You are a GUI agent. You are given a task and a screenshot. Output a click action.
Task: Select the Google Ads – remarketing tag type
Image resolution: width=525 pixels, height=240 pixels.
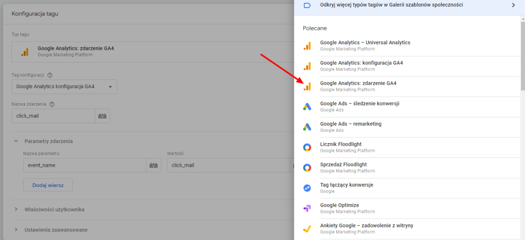408,127
